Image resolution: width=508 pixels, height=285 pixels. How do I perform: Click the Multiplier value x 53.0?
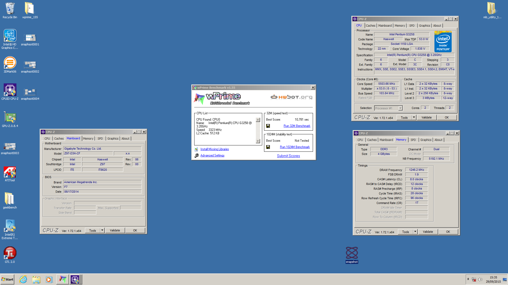point(387,88)
